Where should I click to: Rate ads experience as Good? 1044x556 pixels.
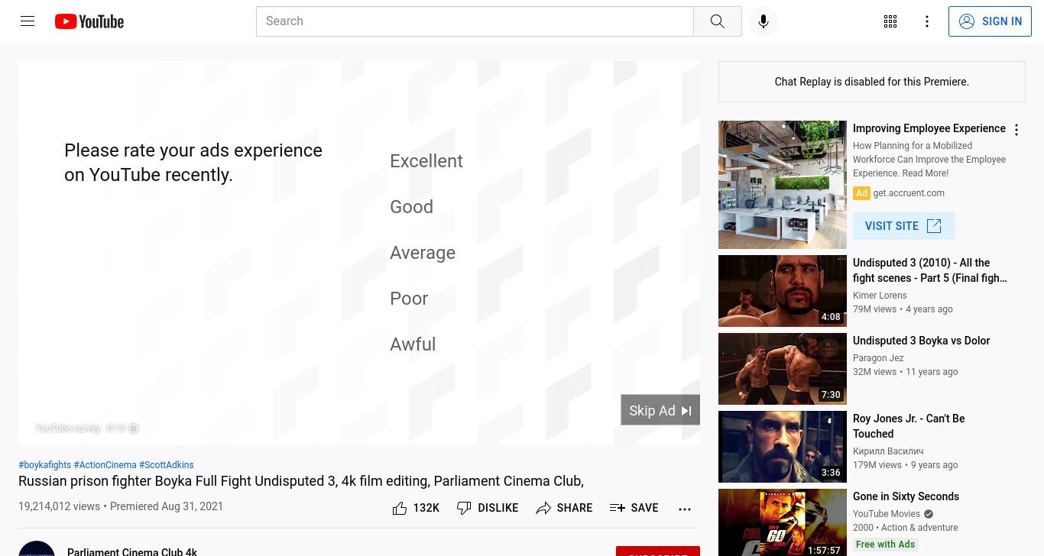411,207
